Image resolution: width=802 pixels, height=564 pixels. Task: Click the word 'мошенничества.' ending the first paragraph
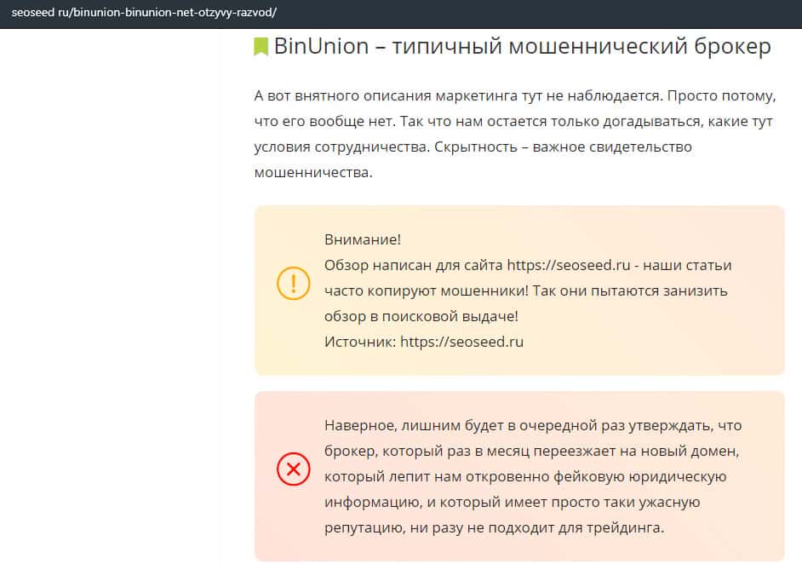pos(313,172)
